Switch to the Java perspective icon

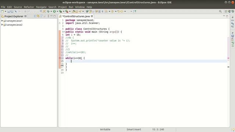(x=229, y=11)
